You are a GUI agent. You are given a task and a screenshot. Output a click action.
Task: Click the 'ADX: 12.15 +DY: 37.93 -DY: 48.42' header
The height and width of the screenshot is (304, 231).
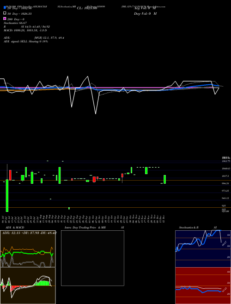tap(29, 233)
